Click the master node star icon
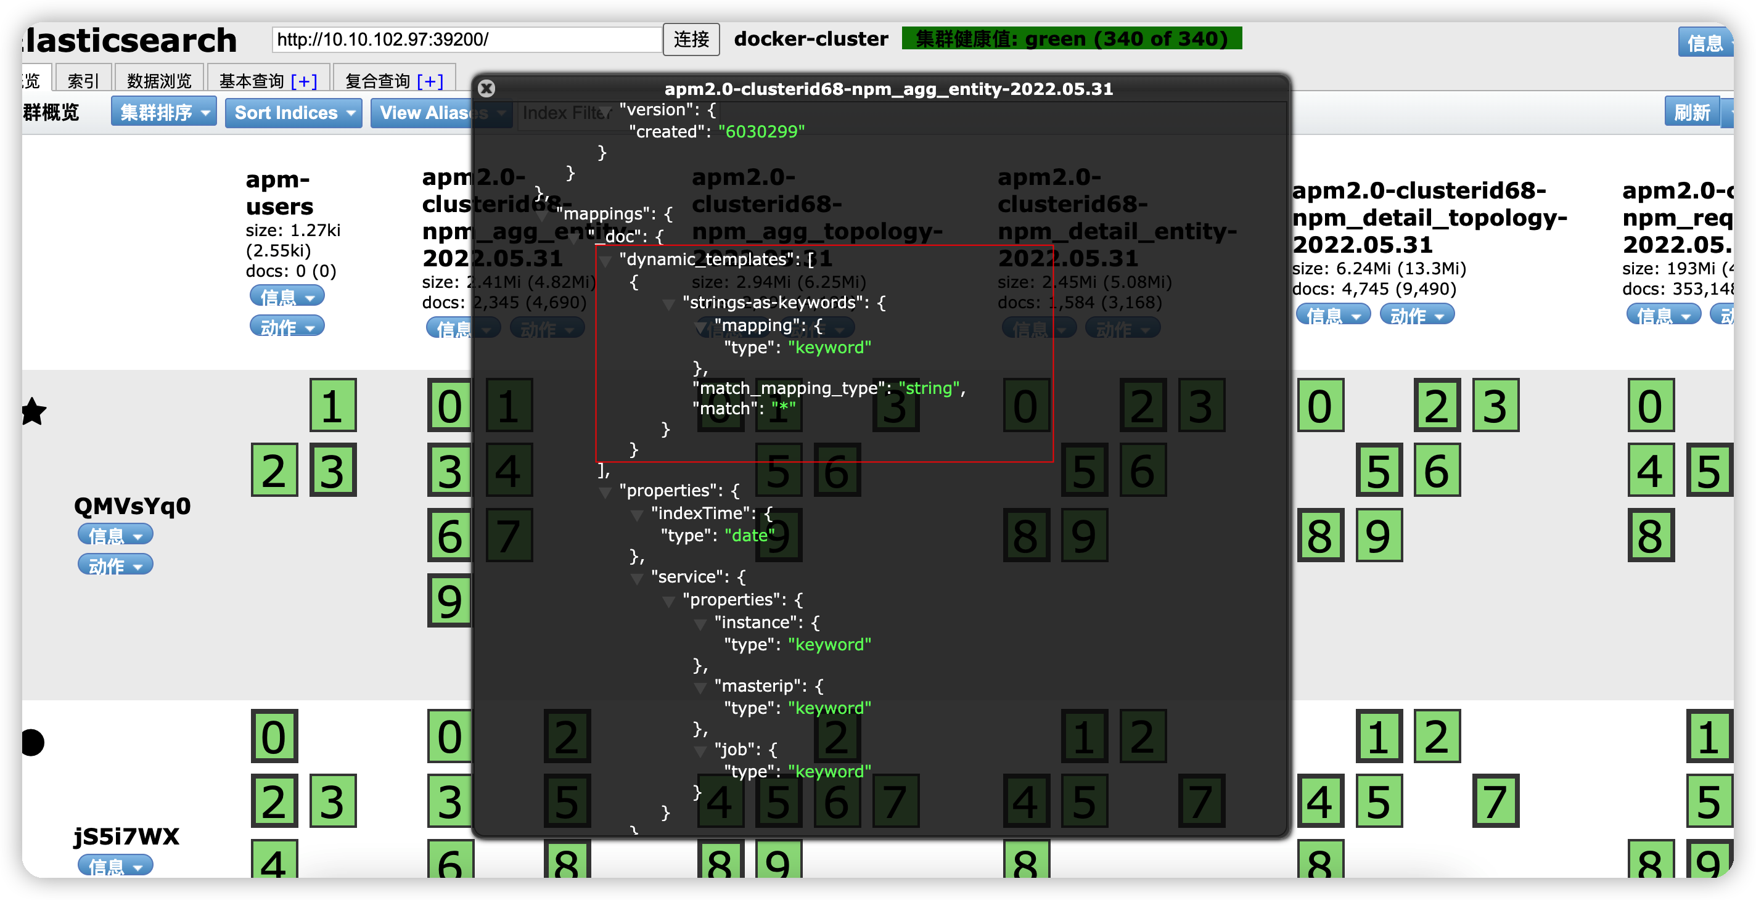This screenshot has height=900, width=1756. [32, 412]
